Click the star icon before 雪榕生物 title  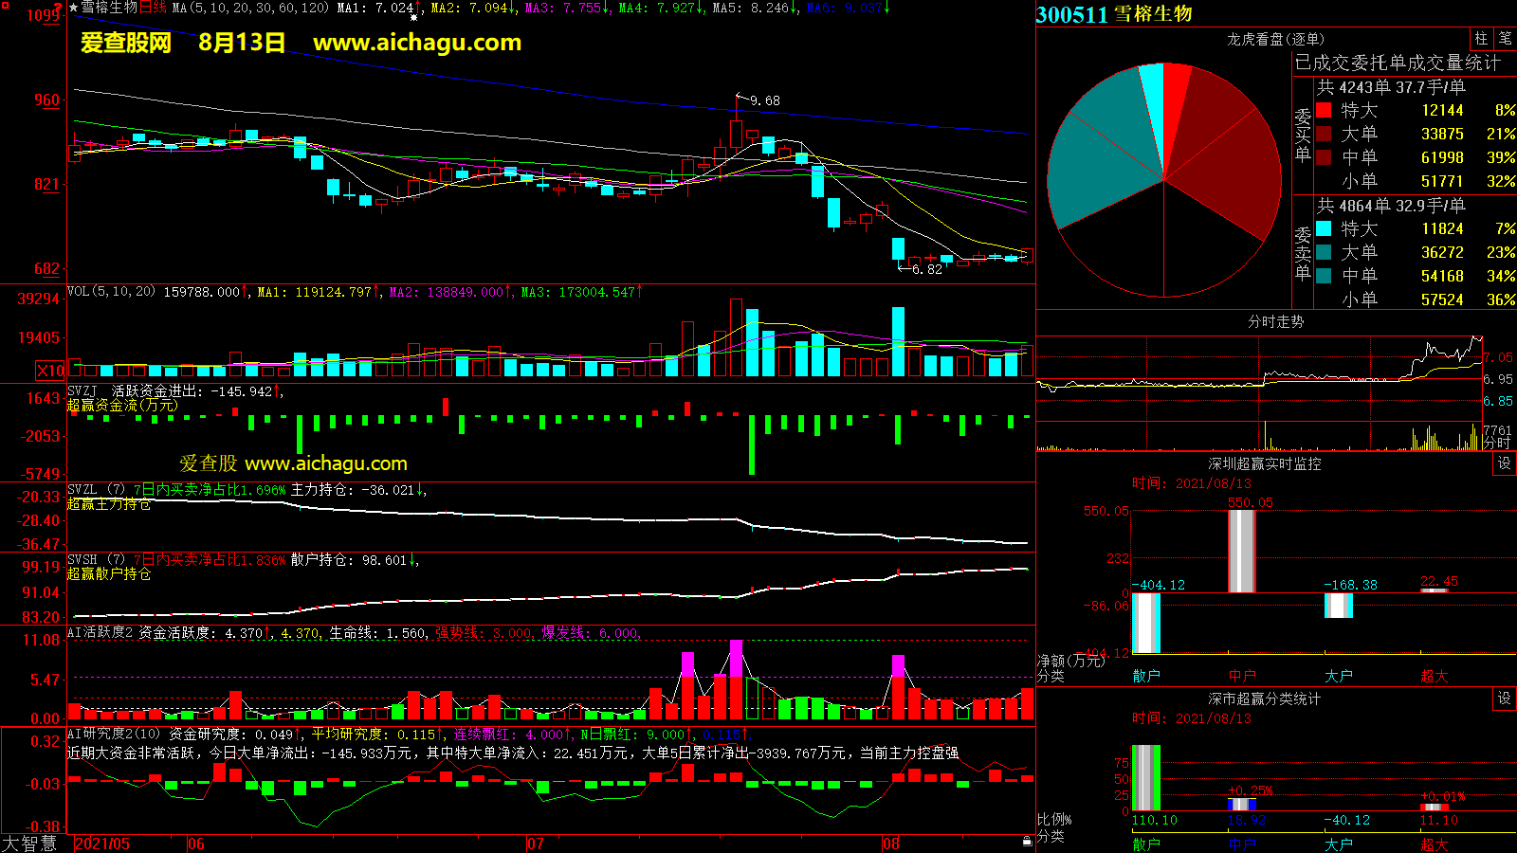pyautogui.click(x=74, y=8)
